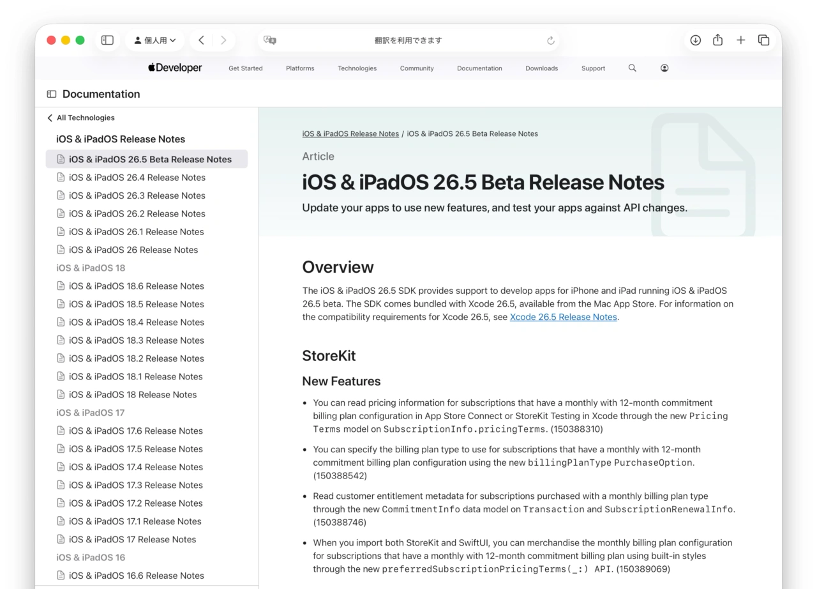Click the page reload icon
817x589 pixels.
pyautogui.click(x=551, y=41)
